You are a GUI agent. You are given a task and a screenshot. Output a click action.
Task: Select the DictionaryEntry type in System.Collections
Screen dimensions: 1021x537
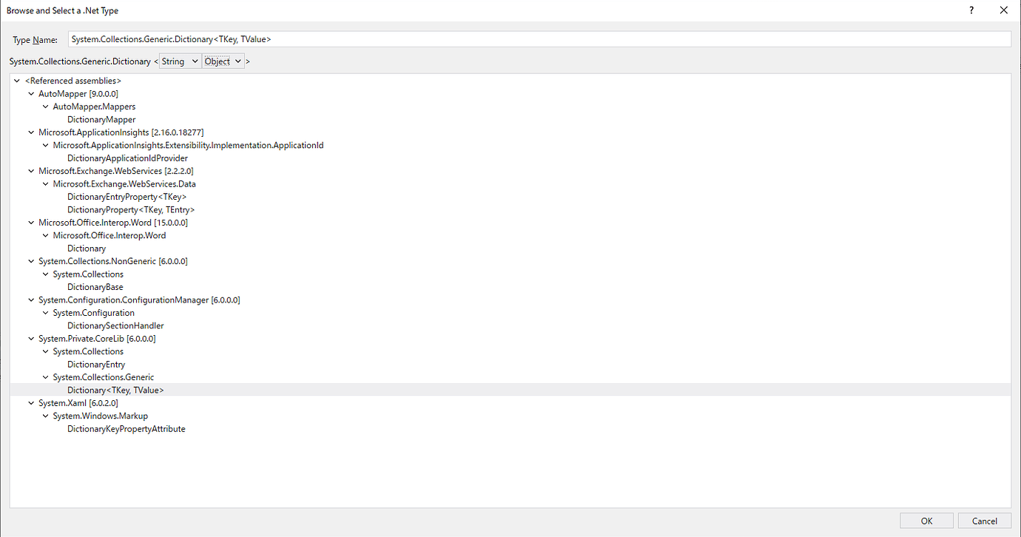tap(95, 364)
